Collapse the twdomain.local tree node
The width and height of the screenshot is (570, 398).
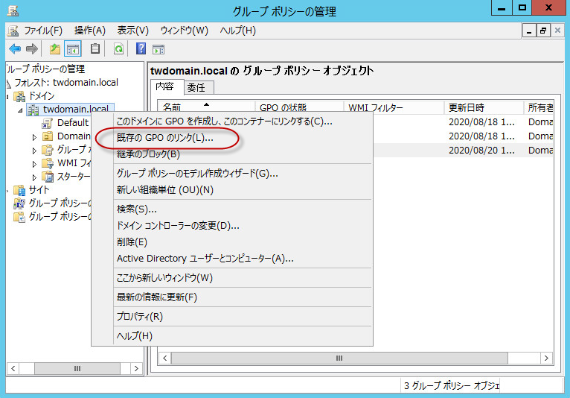click(x=21, y=110)
